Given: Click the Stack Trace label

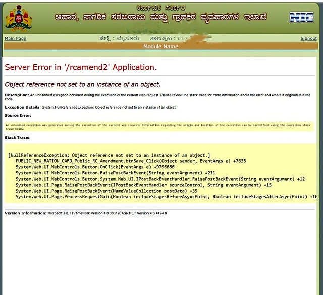Looking at the screenshot, I should 17,138.
